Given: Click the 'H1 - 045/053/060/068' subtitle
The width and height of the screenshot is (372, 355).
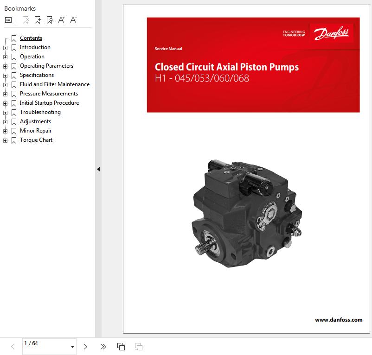Looking at the screenshot, I should (x=202, y=78).
